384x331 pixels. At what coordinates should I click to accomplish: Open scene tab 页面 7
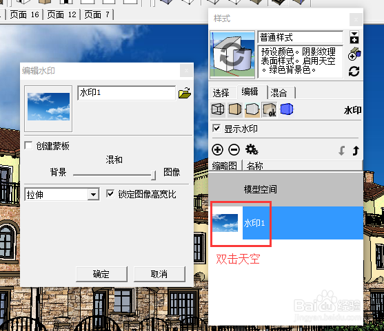tap(97, 14)
